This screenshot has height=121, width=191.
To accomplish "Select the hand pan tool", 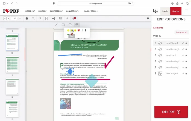I will 27,18.
